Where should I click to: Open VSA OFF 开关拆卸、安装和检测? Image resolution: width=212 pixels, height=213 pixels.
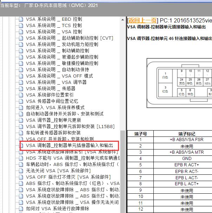click(60, 139)
